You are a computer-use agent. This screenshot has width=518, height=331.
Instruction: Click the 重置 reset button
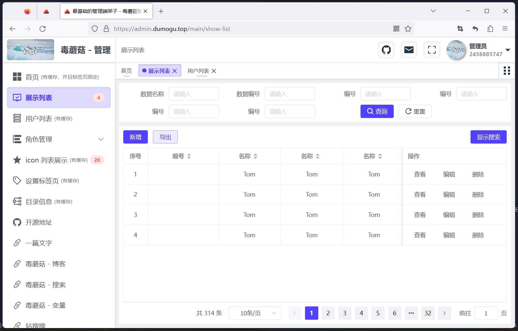415,111
